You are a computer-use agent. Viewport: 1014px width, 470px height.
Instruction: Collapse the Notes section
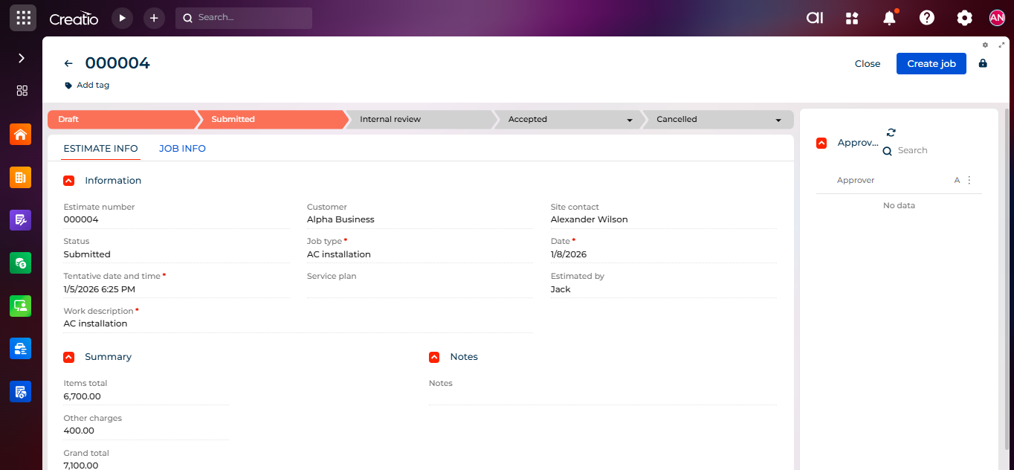coord(434,357)
